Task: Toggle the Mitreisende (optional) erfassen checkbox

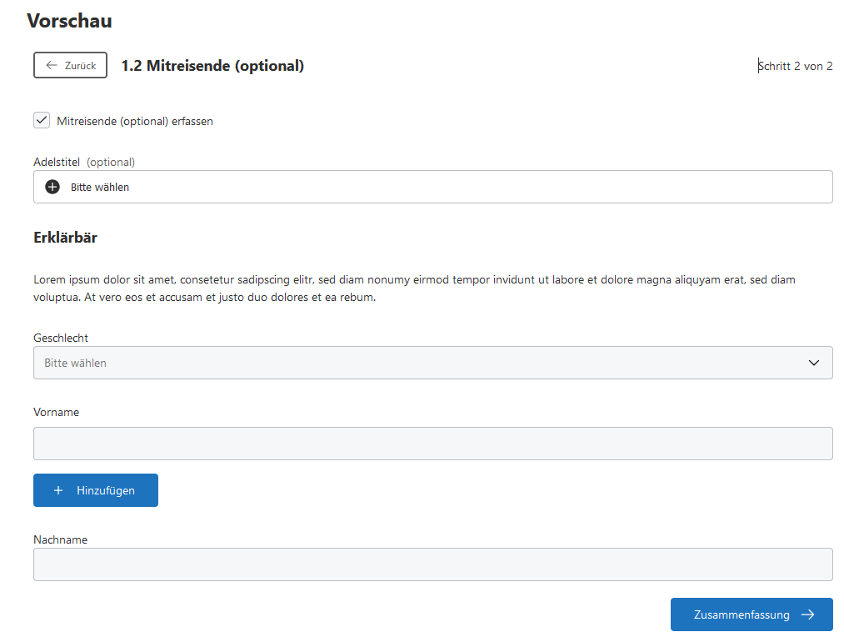Action: [x=42, y=120]
